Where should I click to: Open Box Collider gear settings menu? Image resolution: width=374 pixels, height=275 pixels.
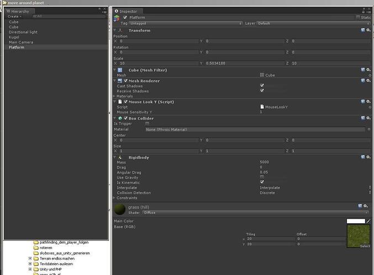click(x=368, y=118)
